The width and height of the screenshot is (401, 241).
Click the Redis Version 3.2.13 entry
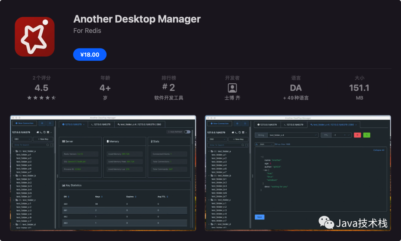(x=80, y=154)
